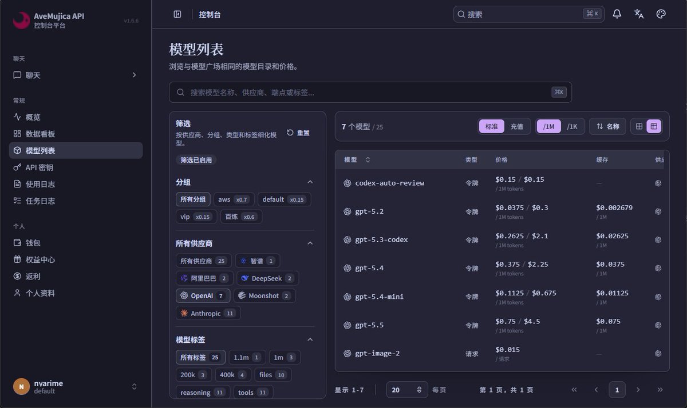The height and width of the screenshot is (408, 687).
Task: Filter by files tag
Action: coord(273,375)
